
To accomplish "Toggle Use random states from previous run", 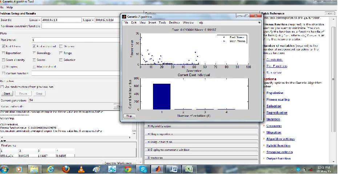I will [x=2, y=87].
